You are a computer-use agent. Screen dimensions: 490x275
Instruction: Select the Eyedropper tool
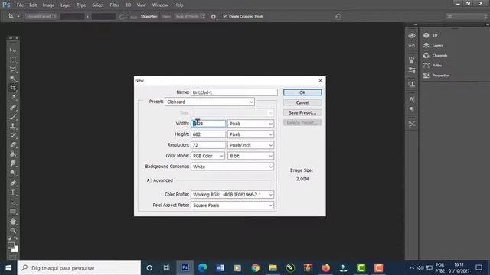(x=13, y=97)
